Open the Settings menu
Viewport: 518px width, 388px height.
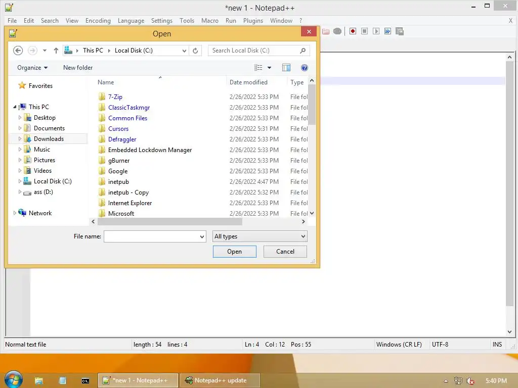(161, 20)
